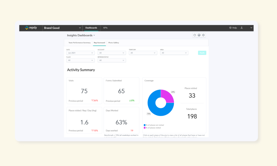This screenshot has height=166, width=277.
Task: Click the Repsly logo
Action: (x=31, y=28)
